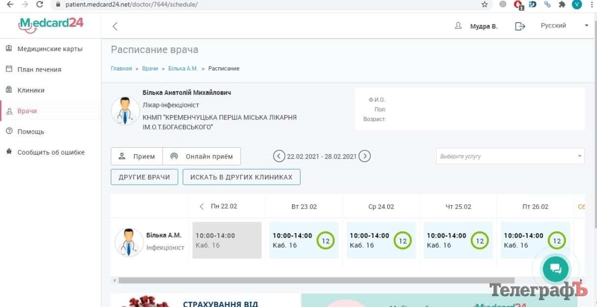Image resolution: width=597 pixels, height=307 pixels.
Task: Click the user profile icon near Мудра В.
Action: (458, 26)
